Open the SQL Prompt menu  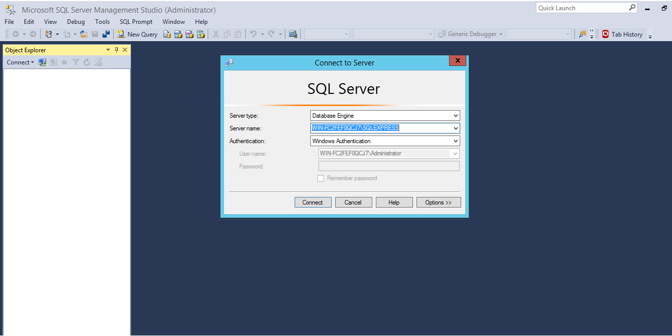tap(136, 22)
